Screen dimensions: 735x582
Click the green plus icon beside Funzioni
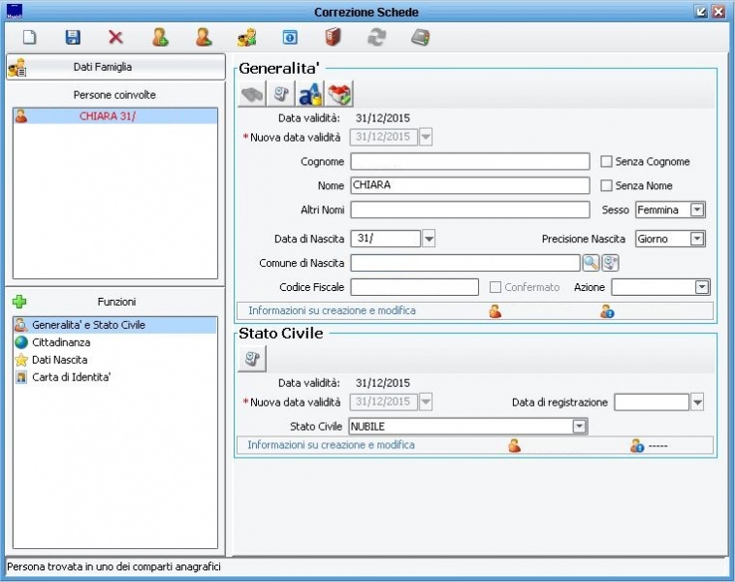point(19,302)
